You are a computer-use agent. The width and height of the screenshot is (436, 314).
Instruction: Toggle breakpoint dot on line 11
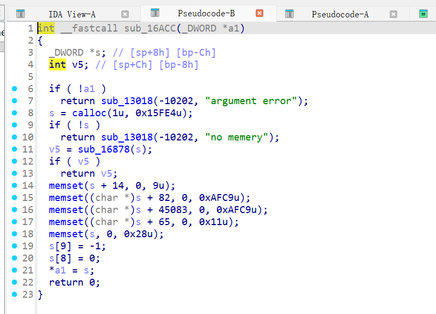pos(15,149)
